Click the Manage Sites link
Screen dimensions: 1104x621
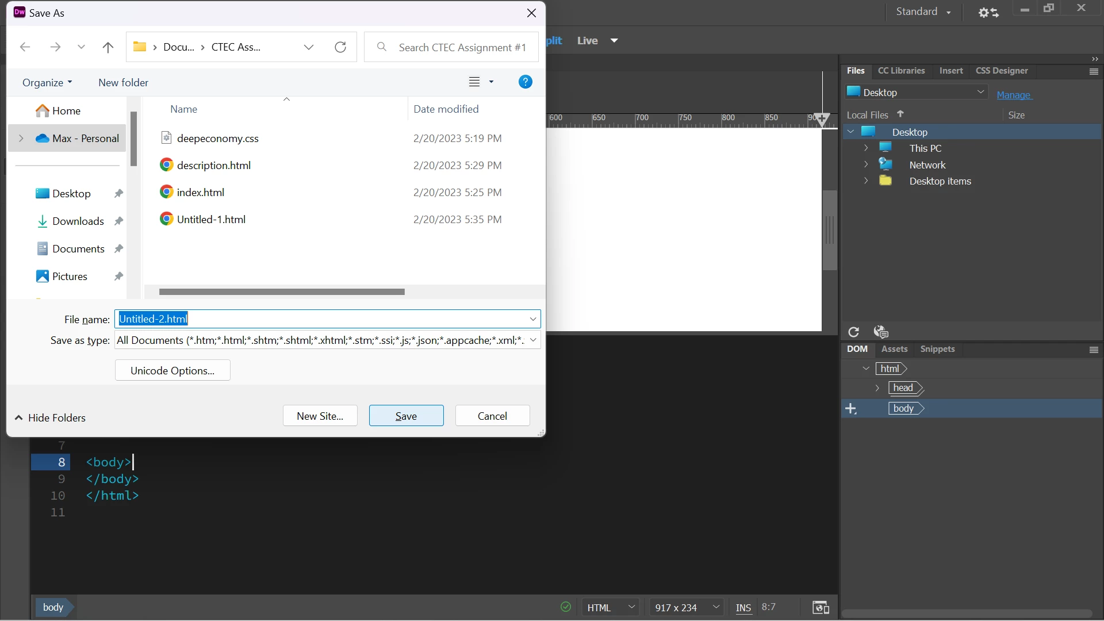pyautogui.click(x=1014, y=95)
